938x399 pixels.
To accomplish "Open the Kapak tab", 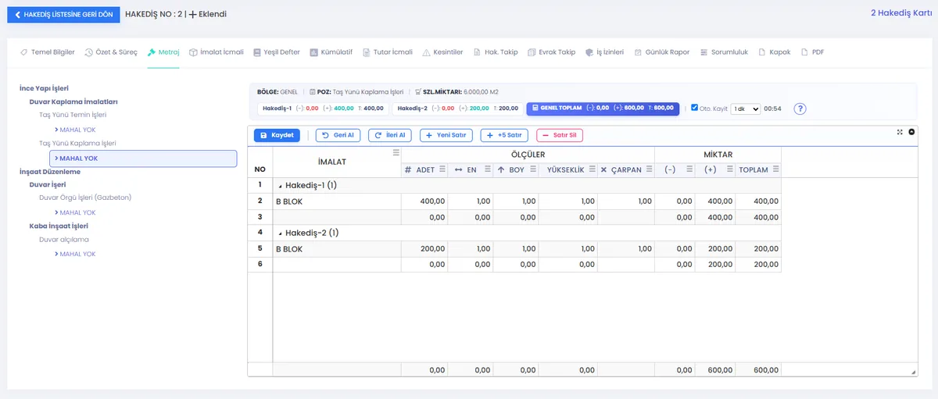I will (774, 52).
